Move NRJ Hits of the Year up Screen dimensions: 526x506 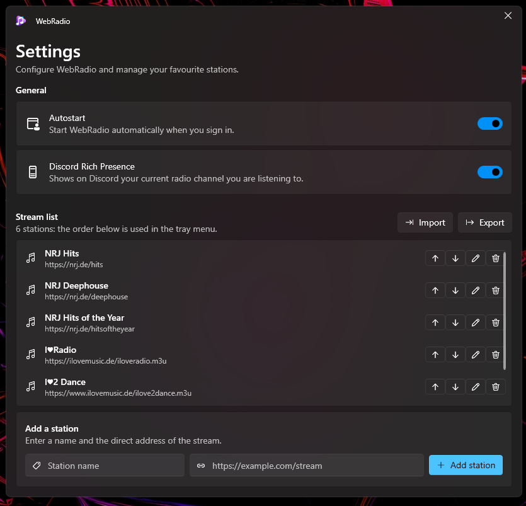point(435,323)
